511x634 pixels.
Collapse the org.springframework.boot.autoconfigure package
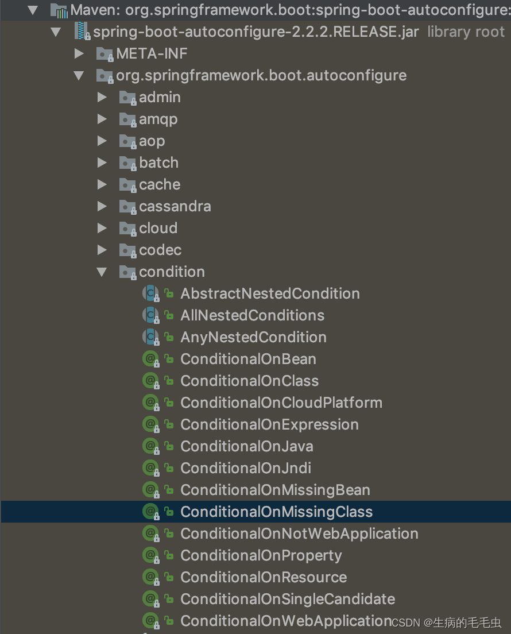(x=79, y=76)
